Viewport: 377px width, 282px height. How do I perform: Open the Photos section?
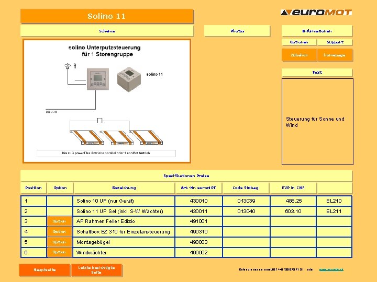(237, 31)
